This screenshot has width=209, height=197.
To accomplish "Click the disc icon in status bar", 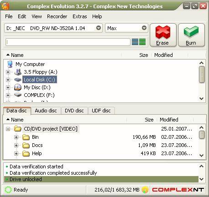I will (145, 190).
